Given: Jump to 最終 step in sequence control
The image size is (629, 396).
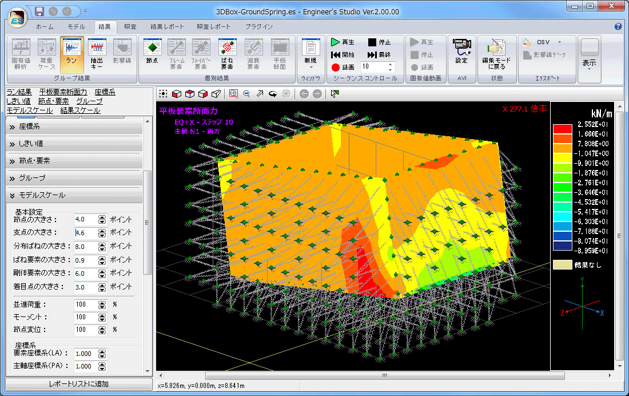Looking at the screenshot, I should pos(379,54).
